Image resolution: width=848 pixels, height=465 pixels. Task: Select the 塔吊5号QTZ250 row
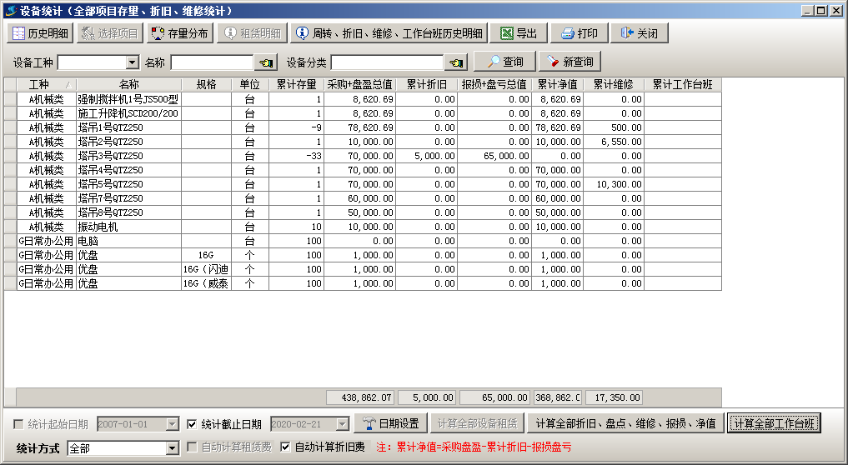pos(363,184)
